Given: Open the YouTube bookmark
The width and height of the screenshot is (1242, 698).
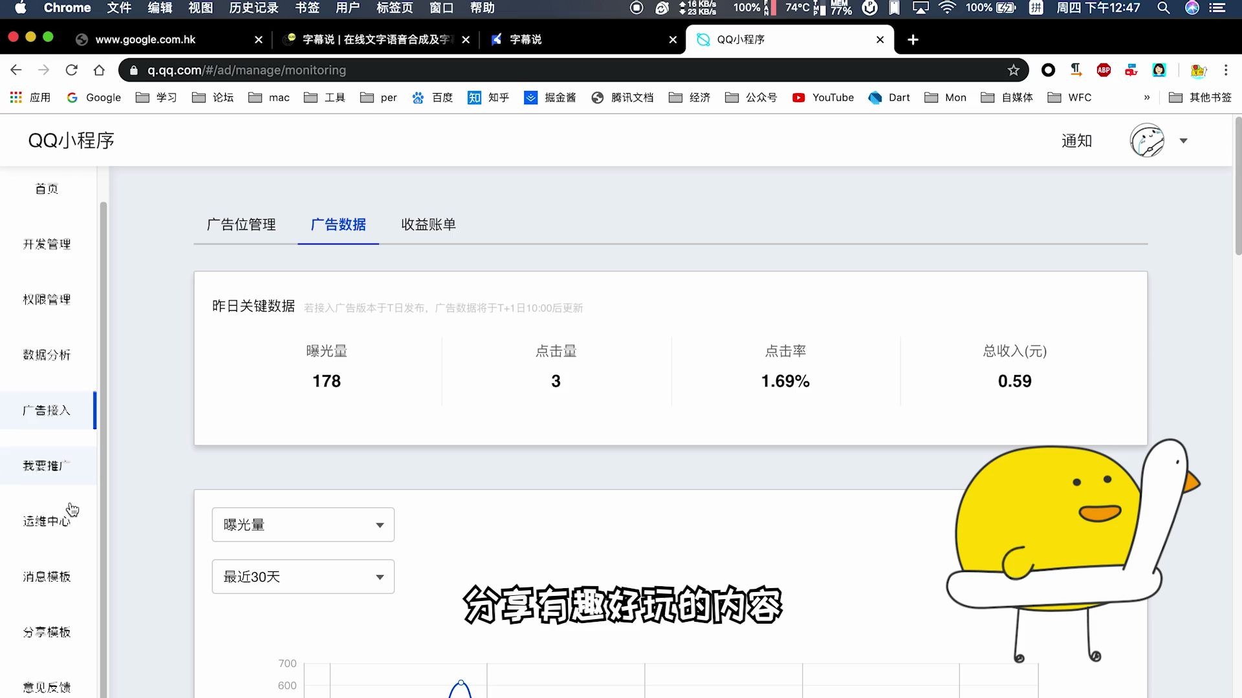Looking at the screenshot, I should click(x=823, y=98).
